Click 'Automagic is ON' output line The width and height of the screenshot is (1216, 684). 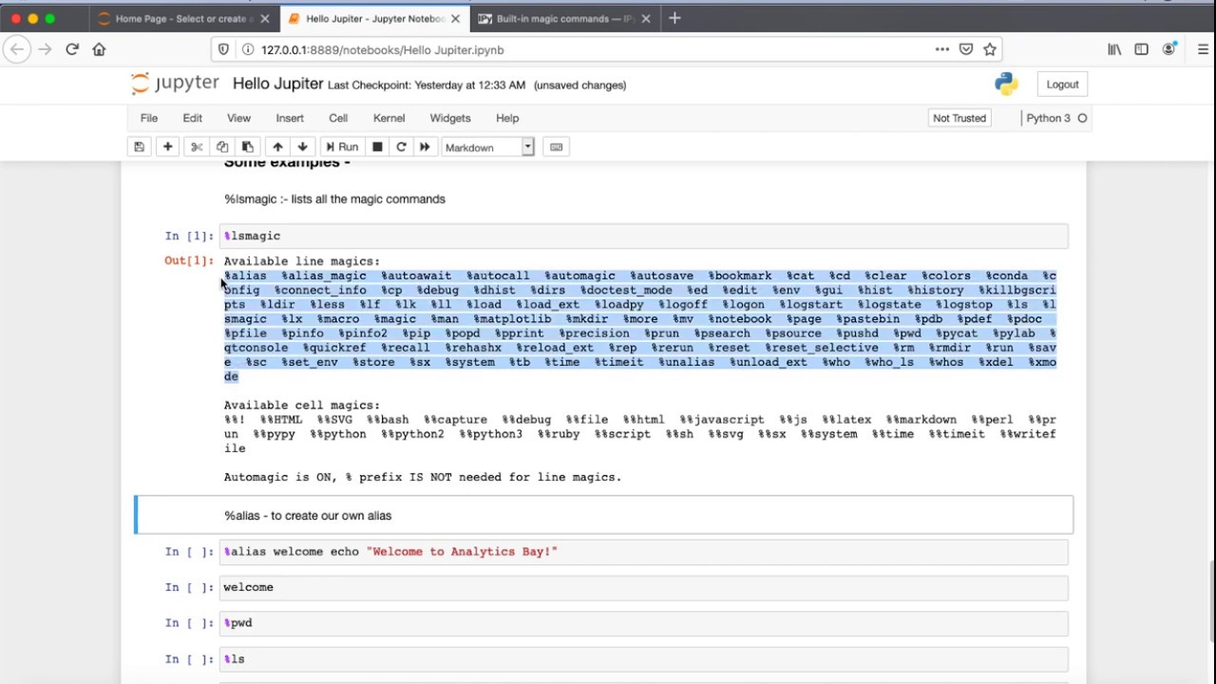(423, 477)
